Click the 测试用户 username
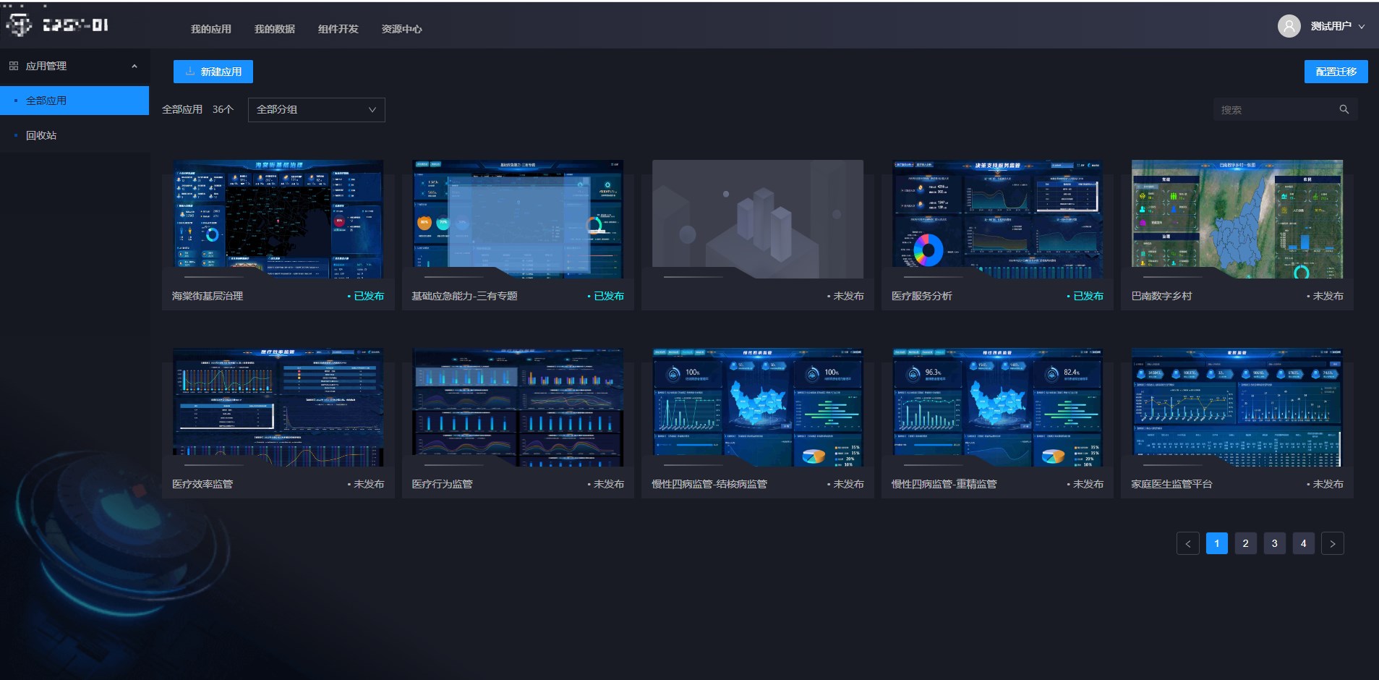 click(1331, 26)
